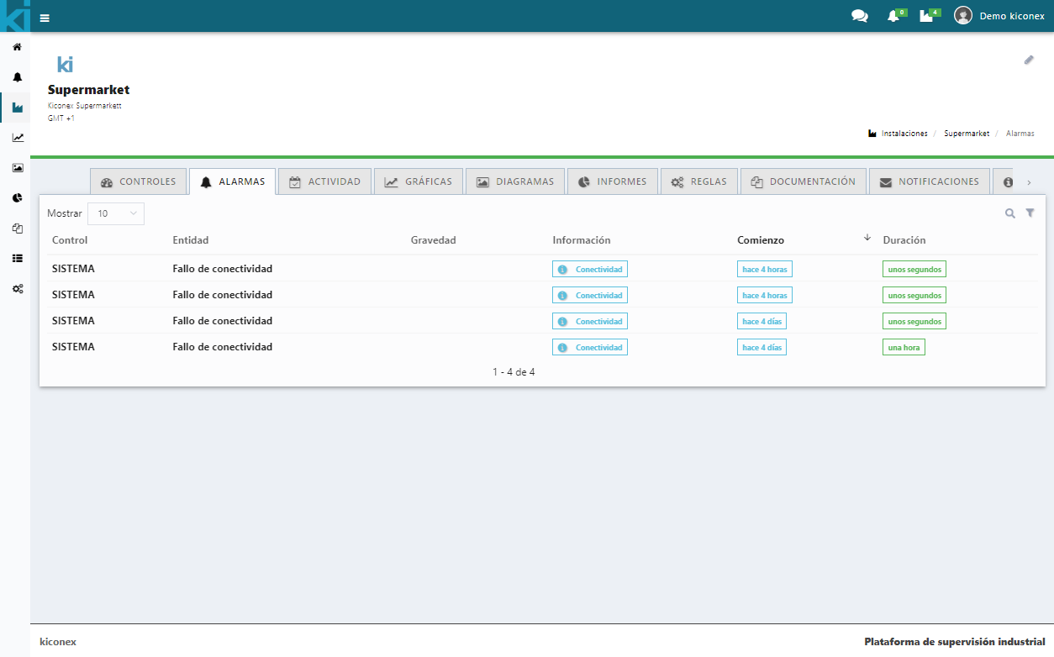The height and width of the screenshot is (657, 1054).
Task: Open Demo kiconex user menu
Action: pyautogui.click(x=999, y=16)
